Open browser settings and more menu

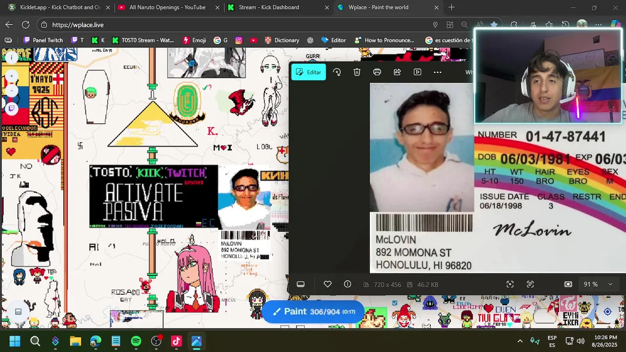598,24
